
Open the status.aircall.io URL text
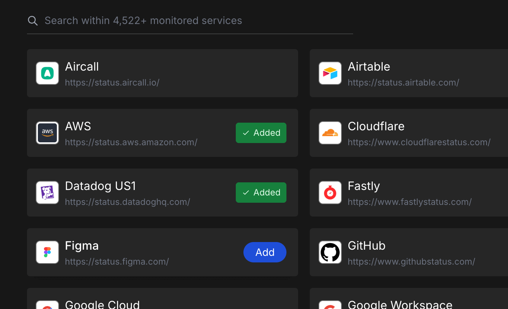pyautogui.click(x=112, y=83)
